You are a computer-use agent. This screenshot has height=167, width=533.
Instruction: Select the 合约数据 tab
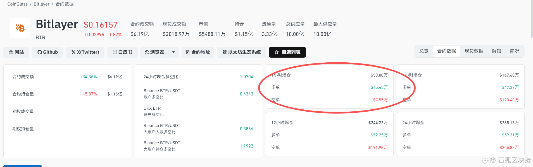tap(447, 51)
